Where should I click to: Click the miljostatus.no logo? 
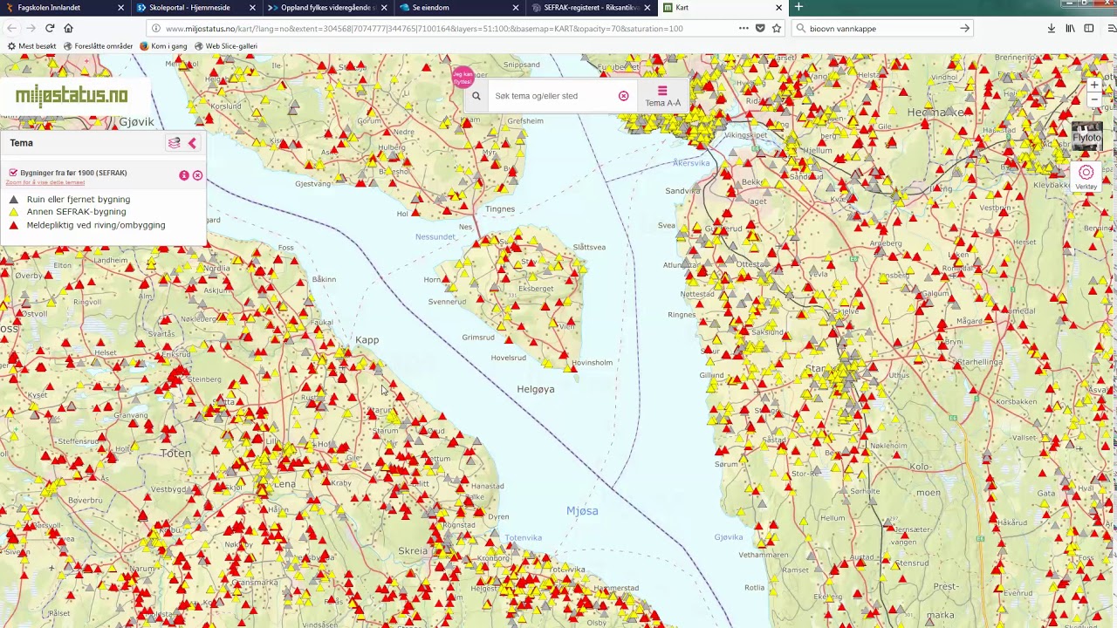[72, 95]
